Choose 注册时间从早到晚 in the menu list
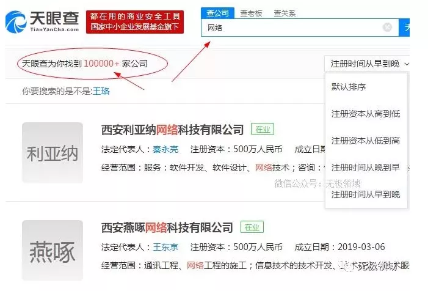 [x=366, y=194]
